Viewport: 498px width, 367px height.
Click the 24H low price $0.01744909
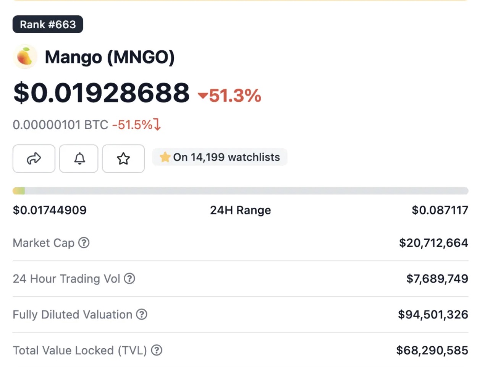[50, 210]
